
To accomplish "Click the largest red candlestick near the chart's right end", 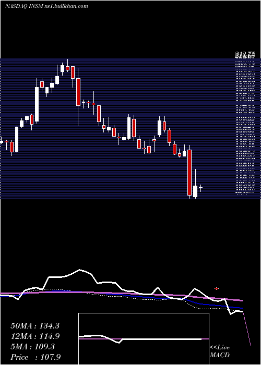I will [x=189, y=173].
